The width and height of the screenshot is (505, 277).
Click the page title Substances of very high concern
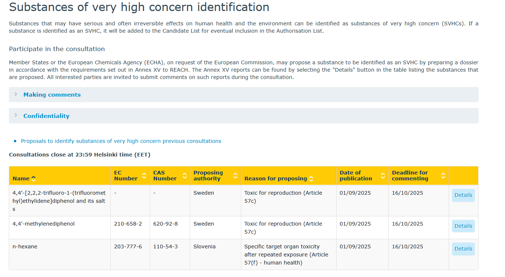[139, 7]
